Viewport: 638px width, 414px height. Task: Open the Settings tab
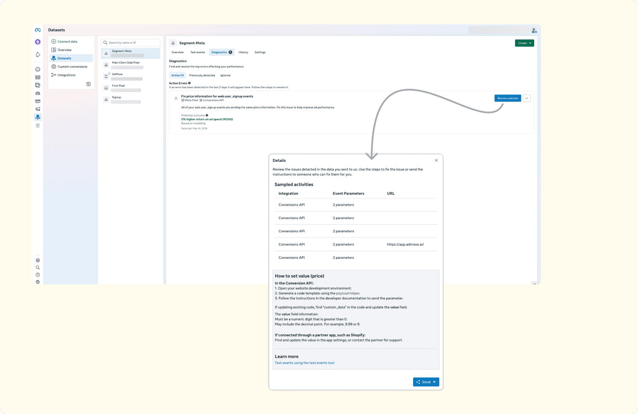point(260,52)
